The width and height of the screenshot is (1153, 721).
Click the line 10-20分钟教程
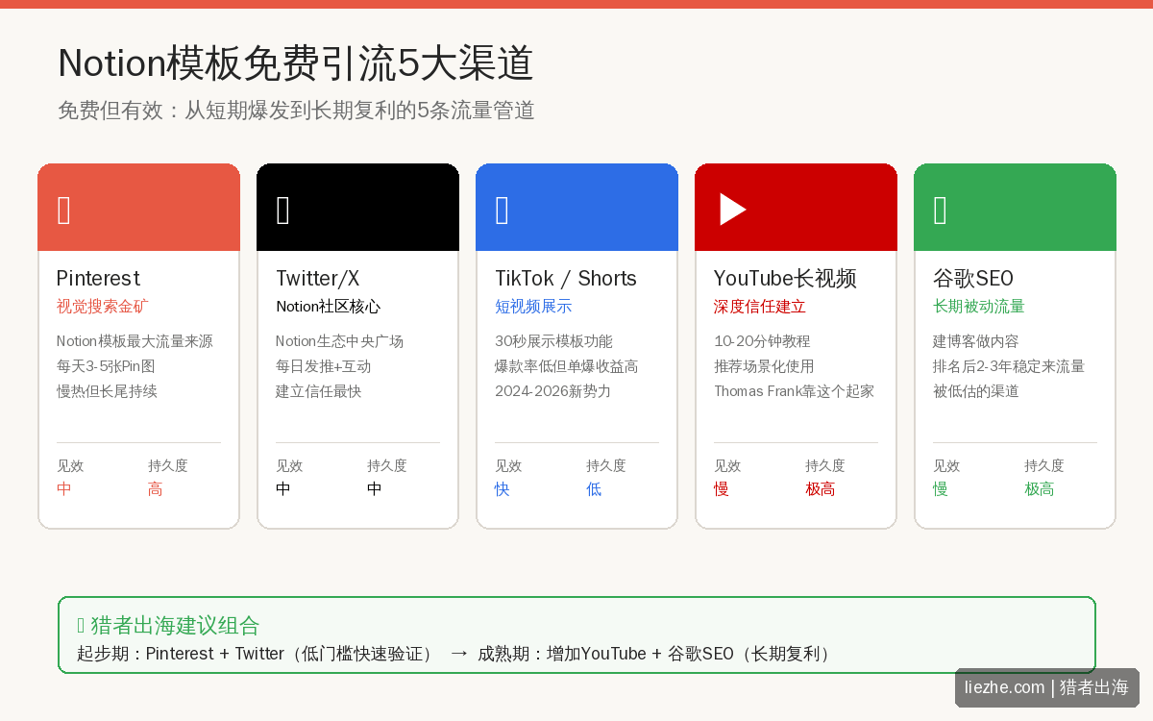[x=762, y=341]
